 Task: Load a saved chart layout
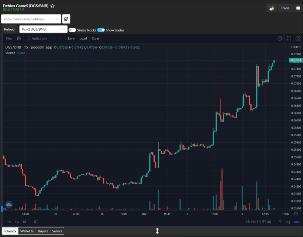click(x=83, y=38)
